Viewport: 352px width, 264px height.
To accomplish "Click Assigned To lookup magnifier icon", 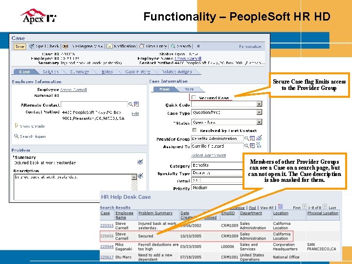I will pyautogui.click(x=246, y=146).
